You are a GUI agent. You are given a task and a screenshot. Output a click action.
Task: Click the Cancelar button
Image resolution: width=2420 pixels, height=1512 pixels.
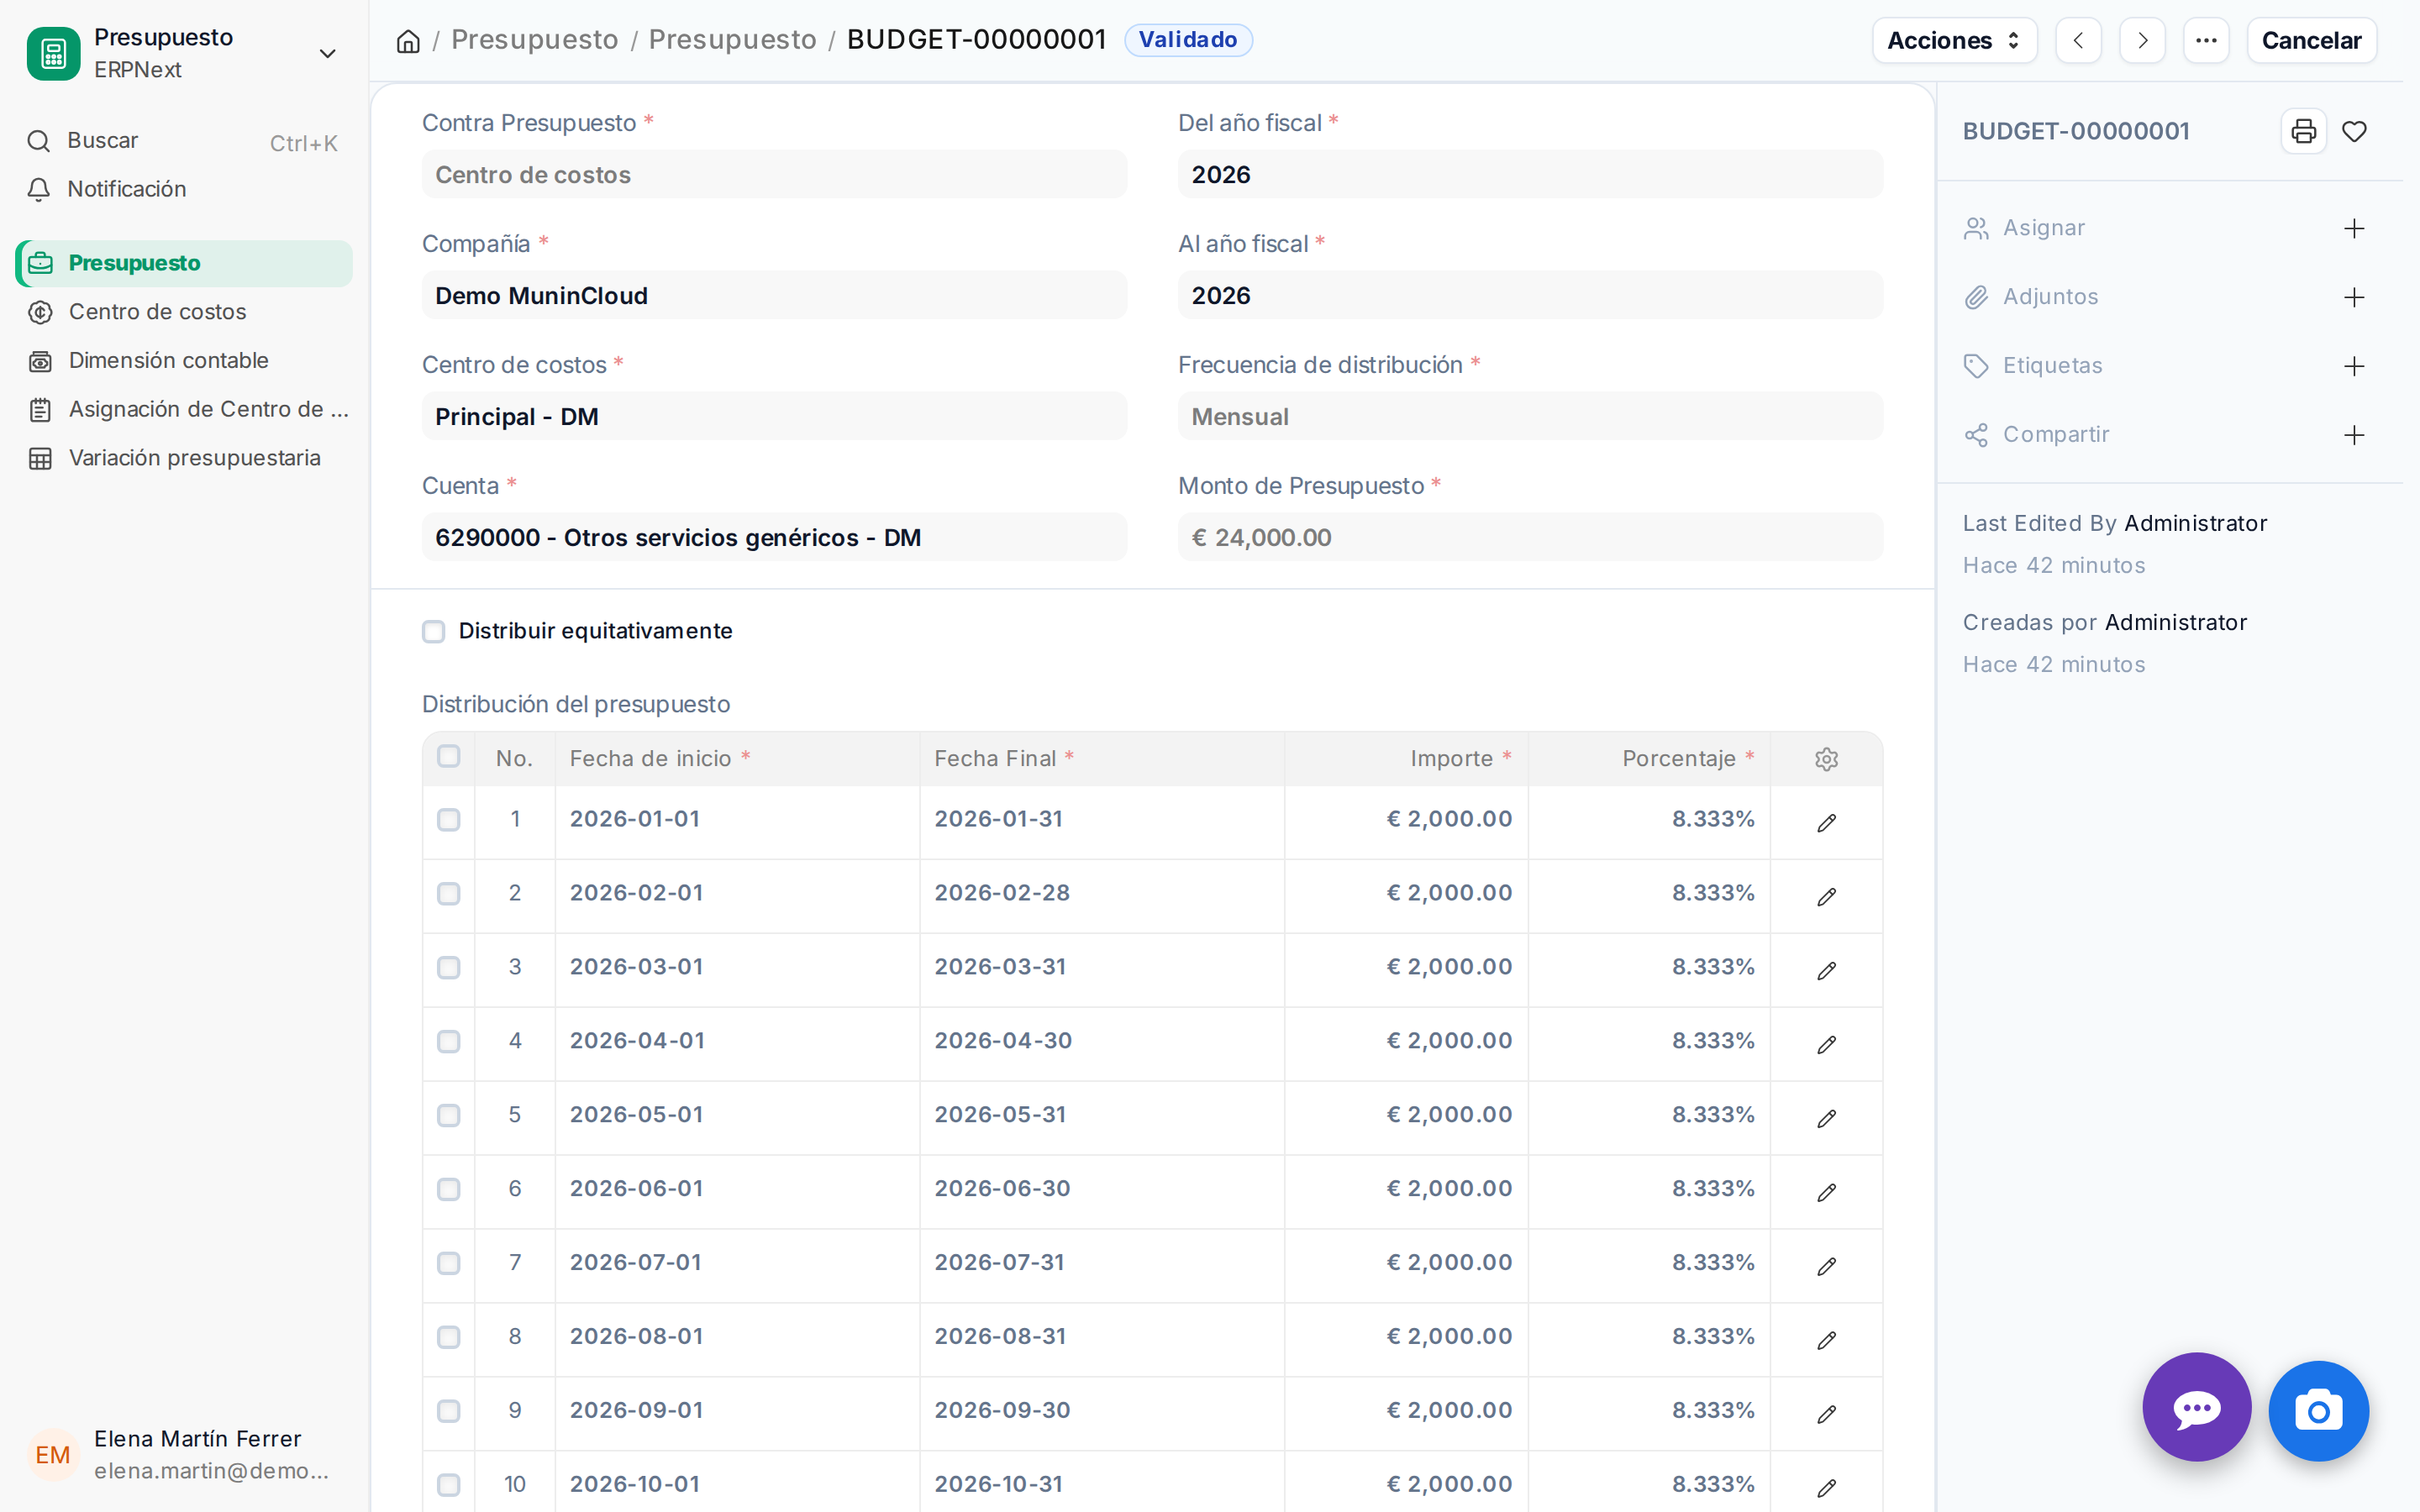[x=2311, y=41]
